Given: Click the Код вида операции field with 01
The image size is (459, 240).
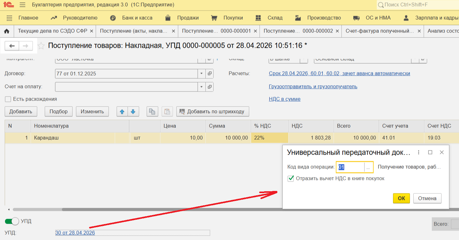Looking at the screenshot, I should 350,167.
